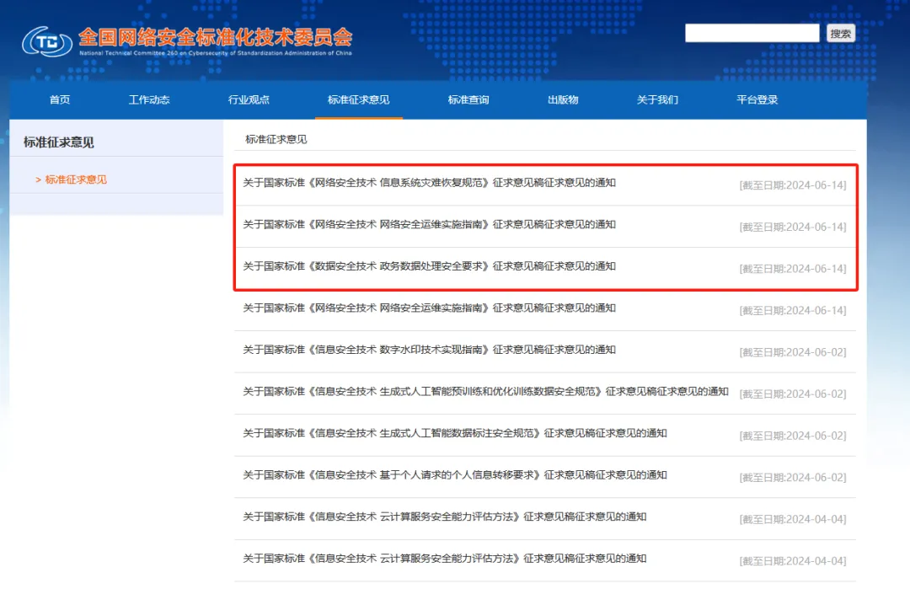Open the 政务数据处理安全要求 notice link
The image size is (910, 589).
[x=429, y=266]
